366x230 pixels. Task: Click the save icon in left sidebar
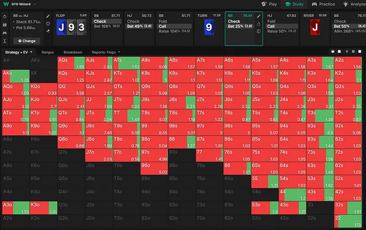click(4, 24)
